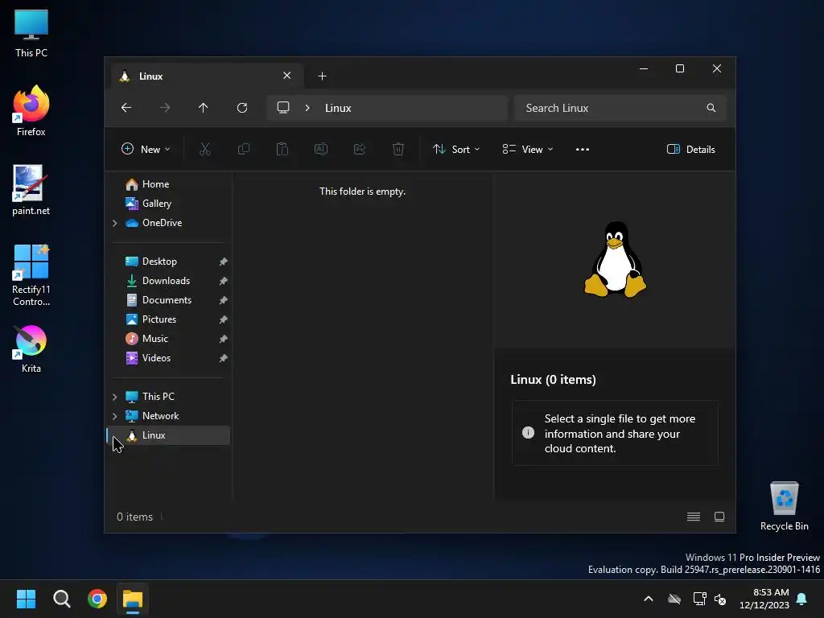Close the Linux tab
824x618 pixels.
(287, 76)
